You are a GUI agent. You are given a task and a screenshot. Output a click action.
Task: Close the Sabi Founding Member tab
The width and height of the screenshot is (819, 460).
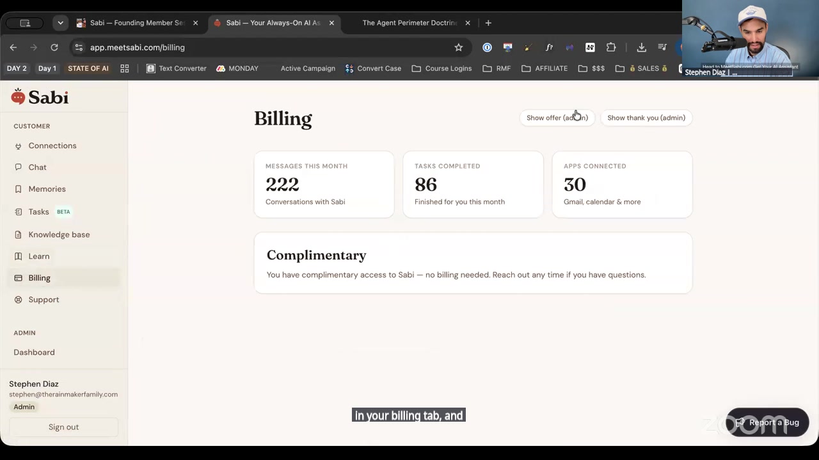click(195, 23)
